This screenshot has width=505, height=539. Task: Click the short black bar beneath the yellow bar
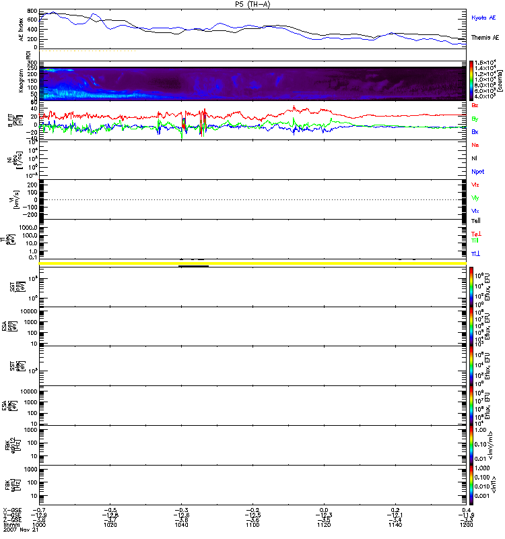coord(193,266)
